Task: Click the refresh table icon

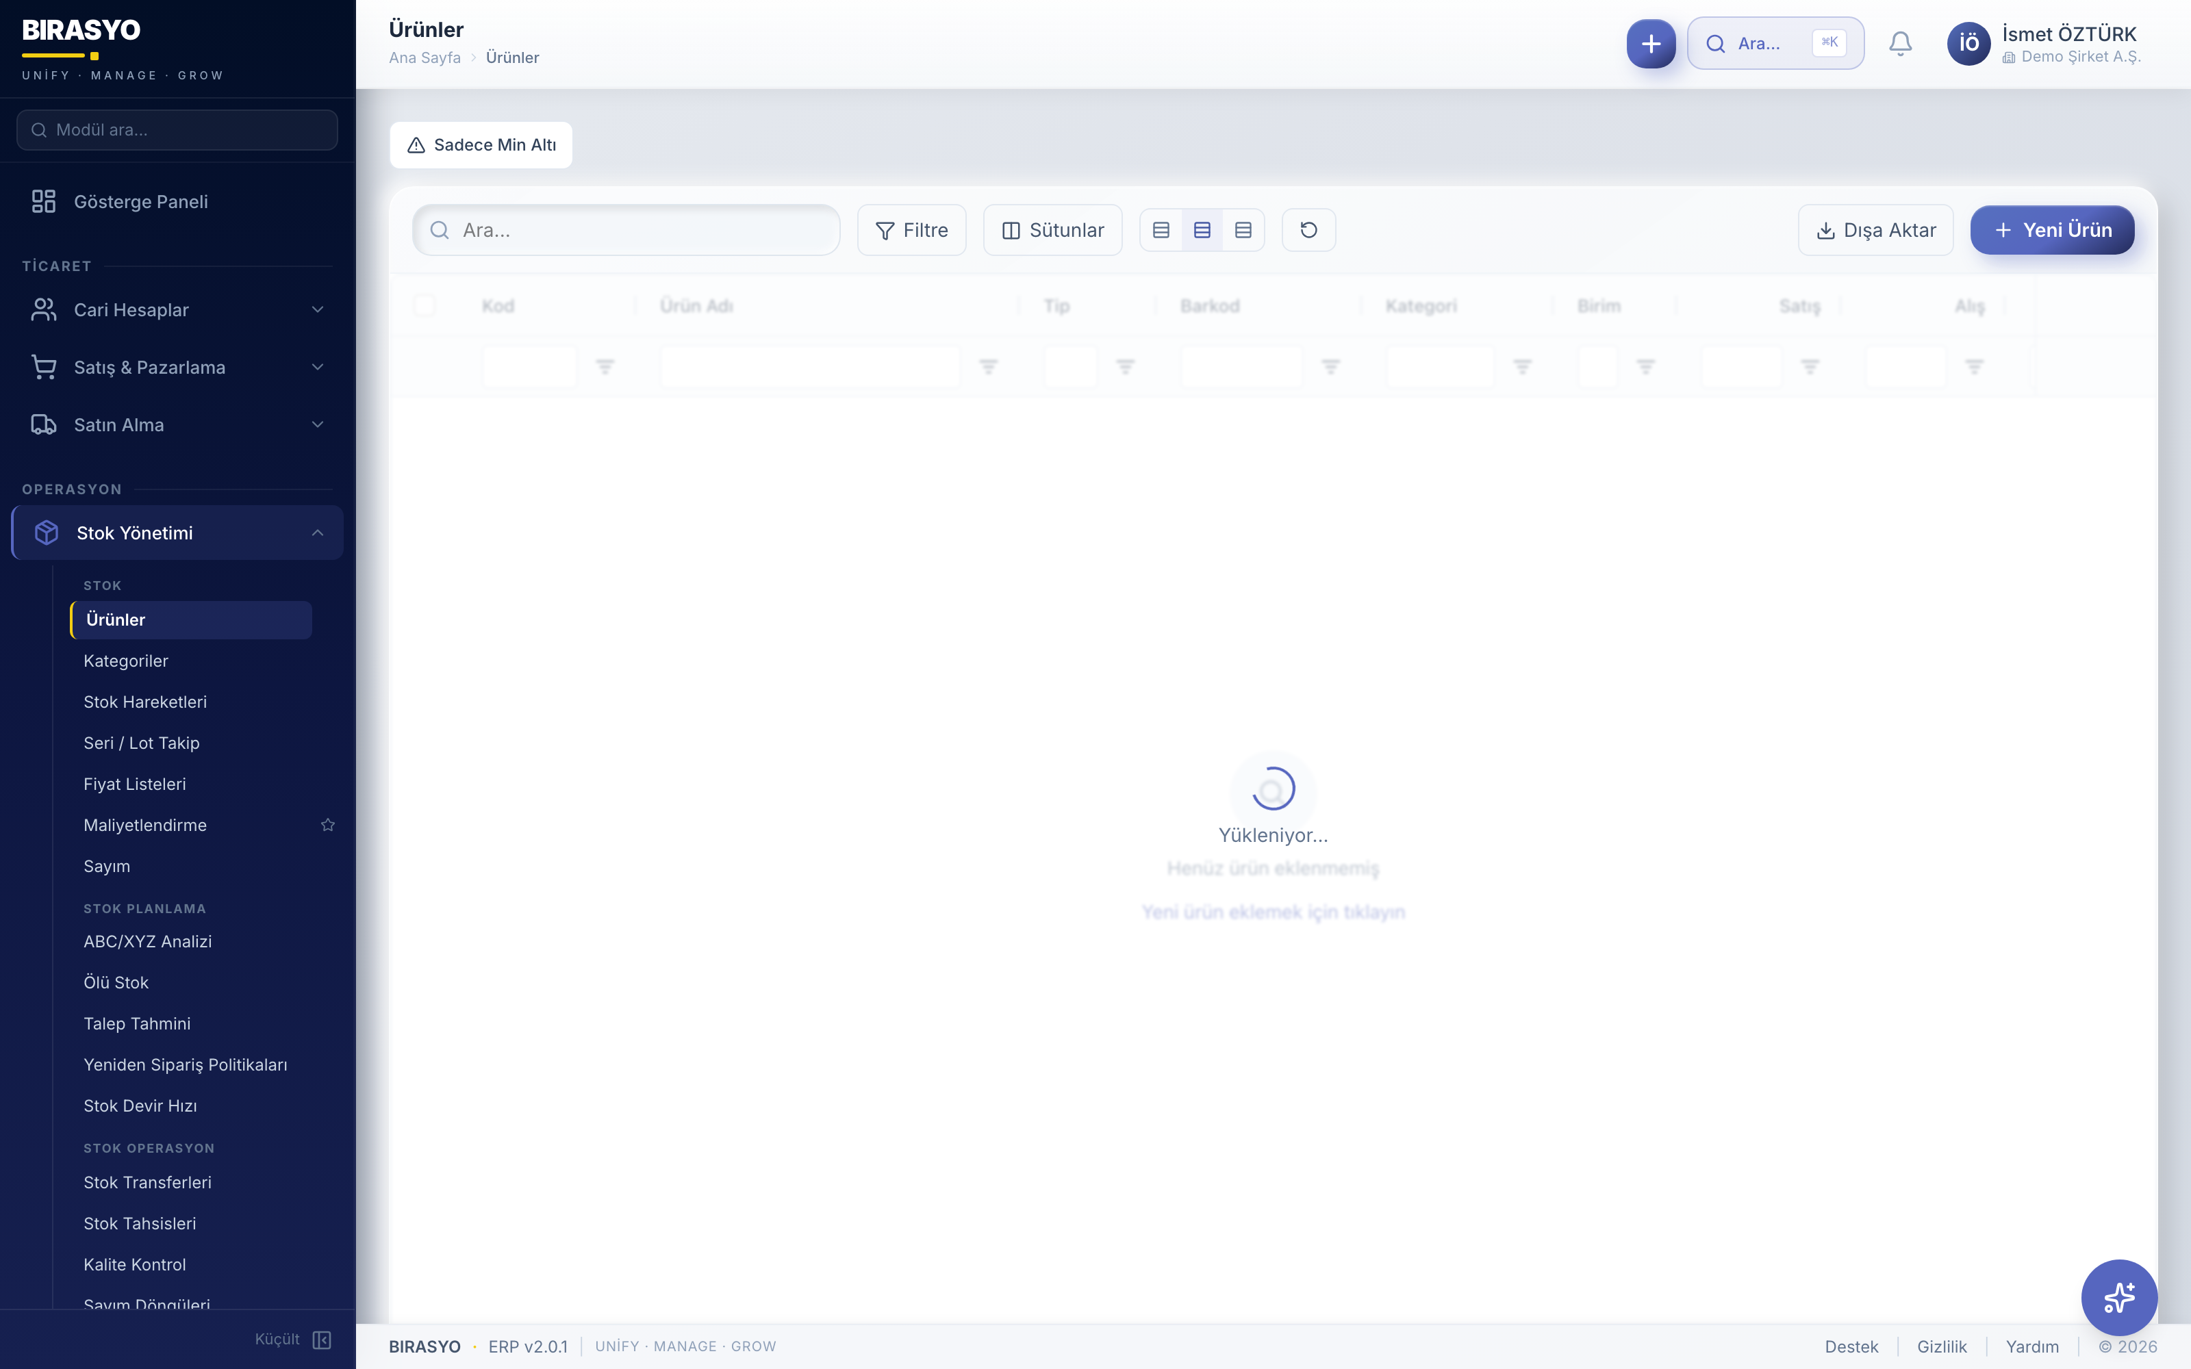Action: [x=1308, y=230]
